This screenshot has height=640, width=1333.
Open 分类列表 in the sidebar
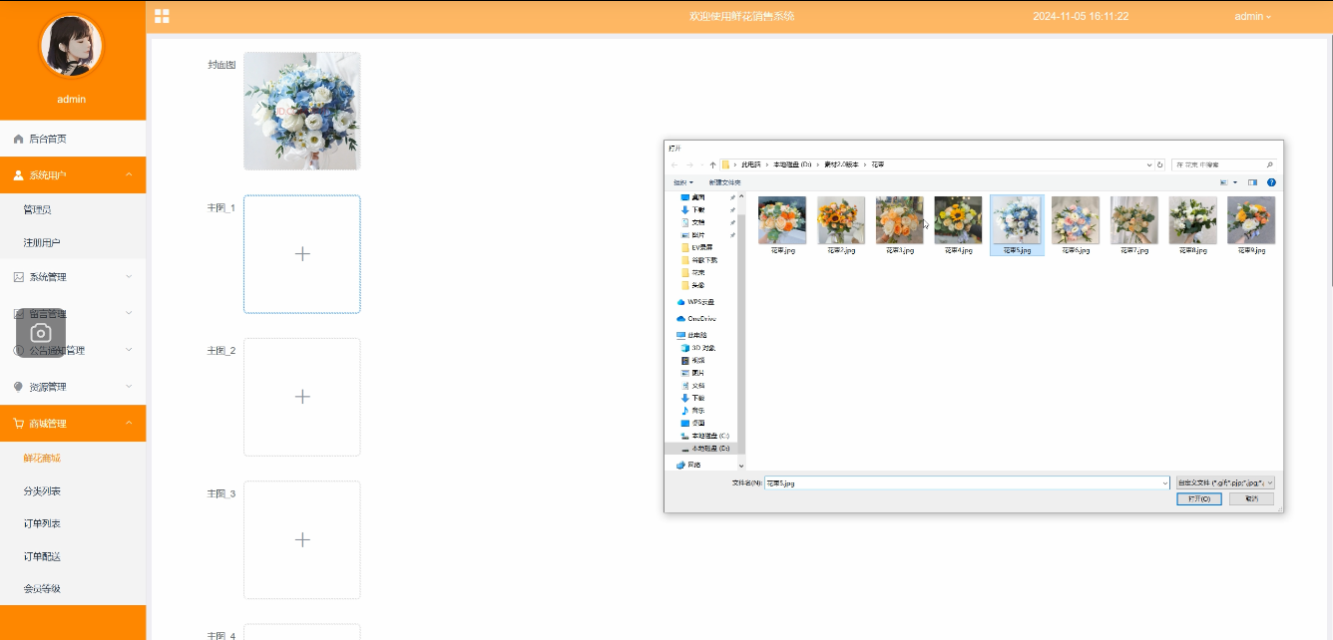[x=43, y=491]
